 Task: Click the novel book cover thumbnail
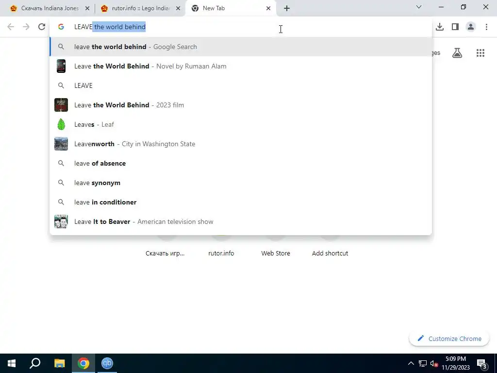[x=61, y=66]
